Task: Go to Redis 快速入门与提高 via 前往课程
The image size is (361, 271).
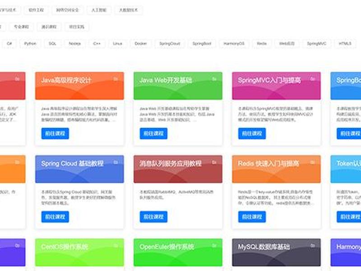Action: pos(252,217)
